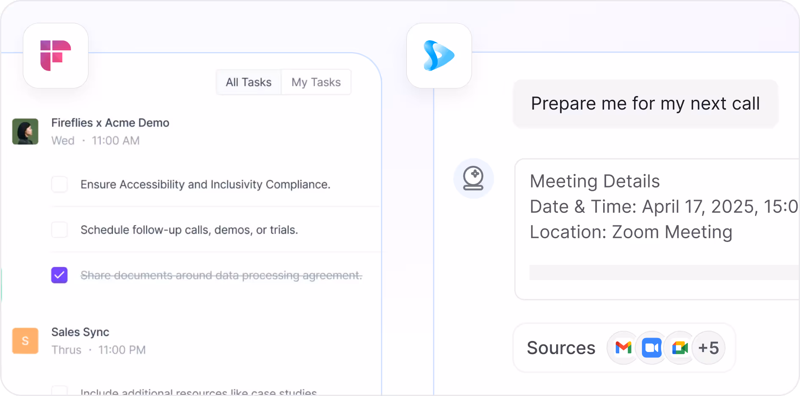Click the Gmail source icon
This screenshot has width=800, height=396.
[x=623, y=348]
